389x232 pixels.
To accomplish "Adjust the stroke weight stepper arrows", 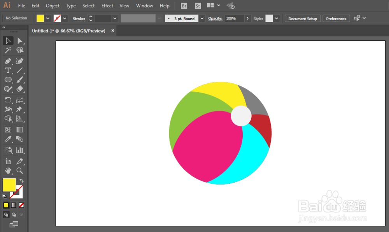I will (x=91, y=18).
